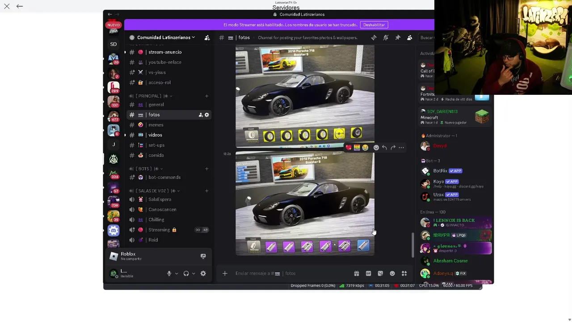The image size is (572, 322).
Task: Open the Porsche image with nitro items
Action: (305, 203)
